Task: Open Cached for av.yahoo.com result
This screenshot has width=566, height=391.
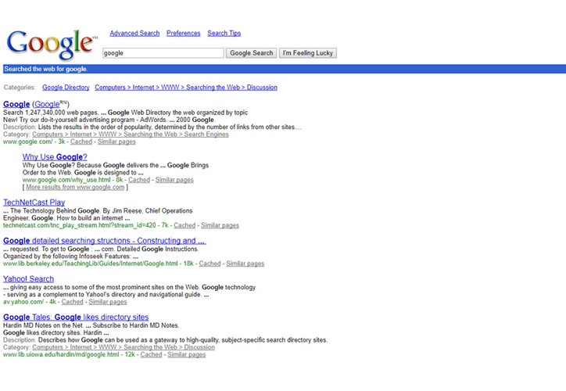Action: coord(72,302)
